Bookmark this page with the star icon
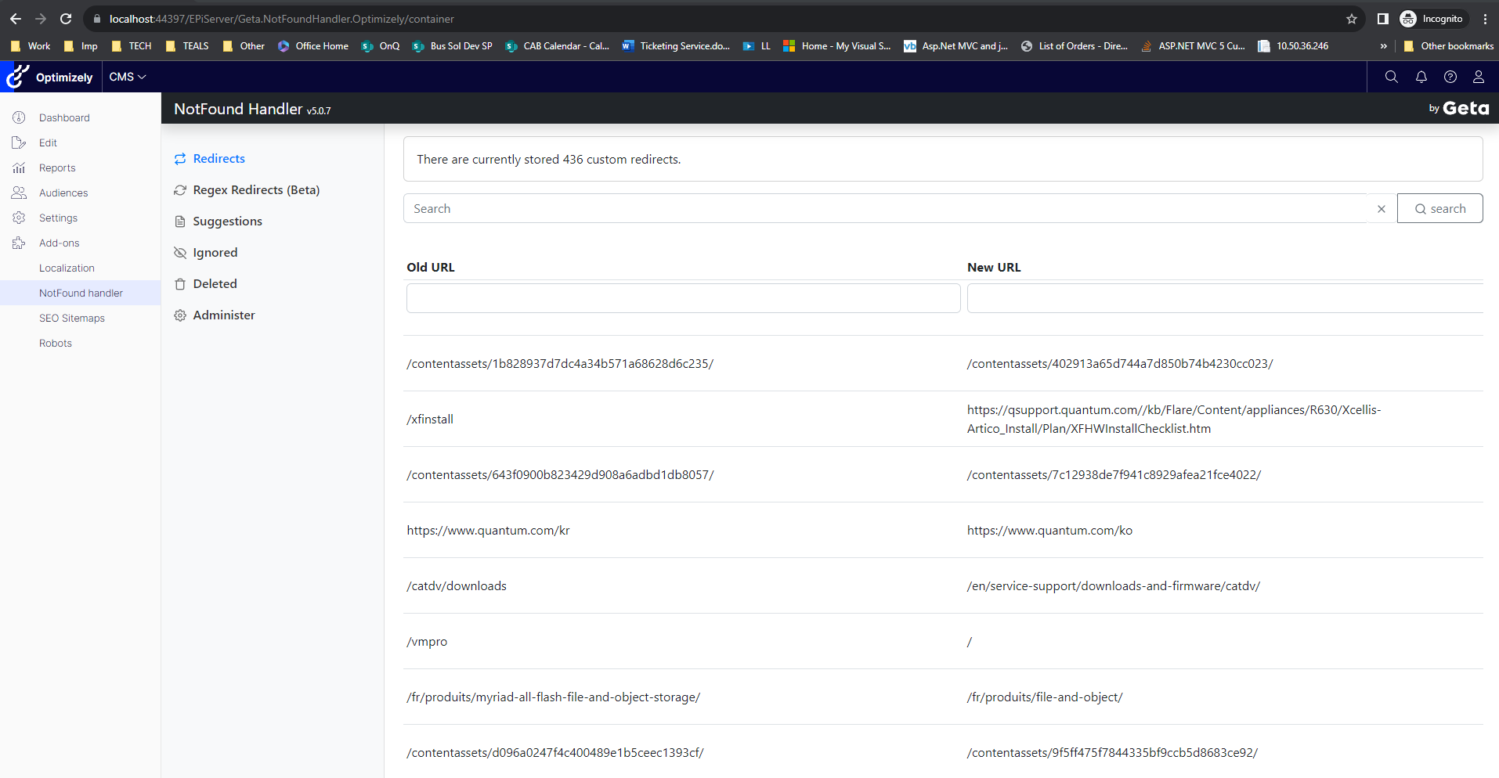Image resolution: width=1499 pixels, height=778 pixels. point(1351,19)
